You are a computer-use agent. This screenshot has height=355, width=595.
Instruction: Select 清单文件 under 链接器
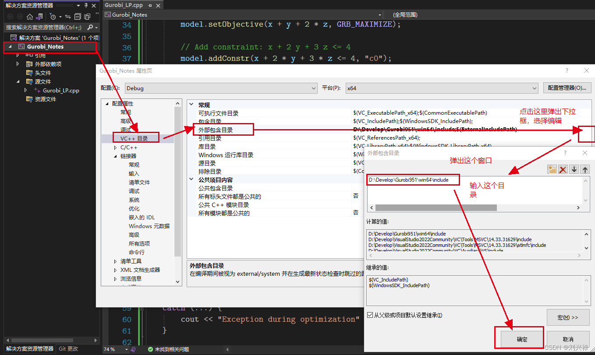139,183
